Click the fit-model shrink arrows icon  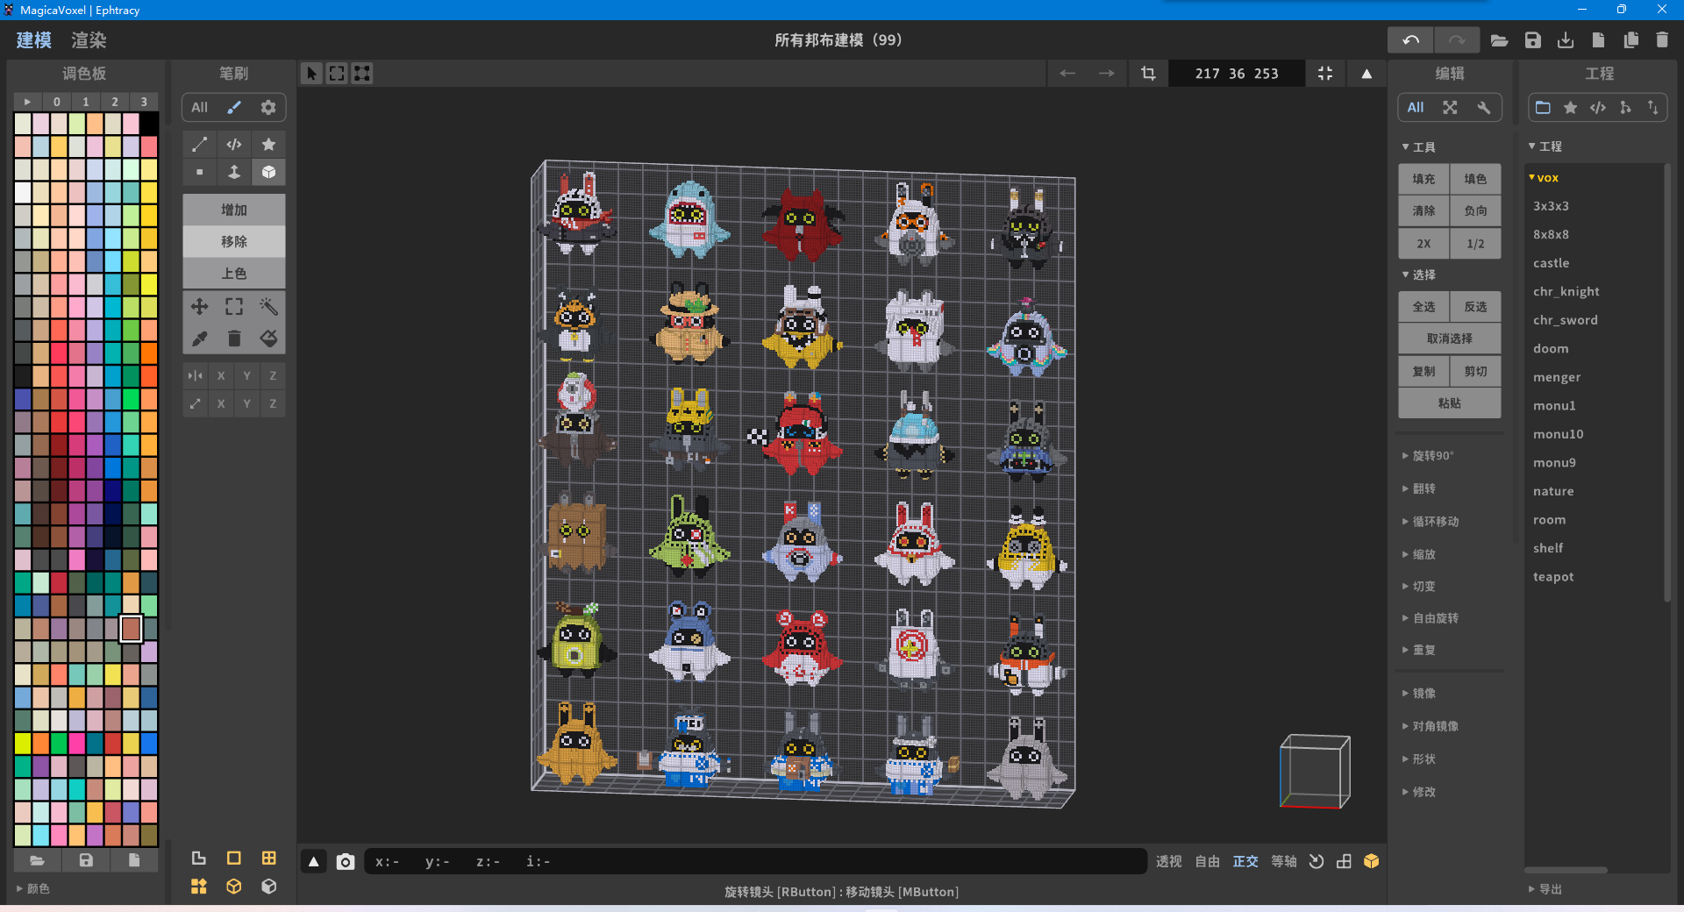pyautogui.click(x=1325, y=74)
